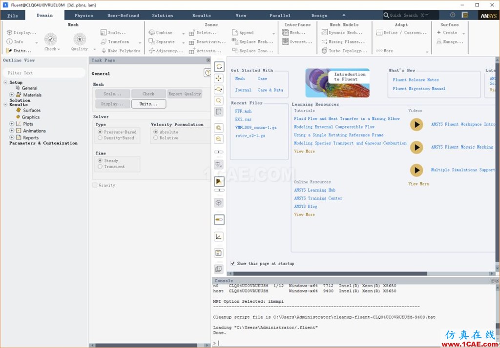The height and width of the screenshot is (348, 500).
Task: Click Units button in Task Page
Action: [x=148, y=104]
